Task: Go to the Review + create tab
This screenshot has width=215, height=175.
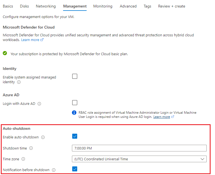Action: coord(172,6)
